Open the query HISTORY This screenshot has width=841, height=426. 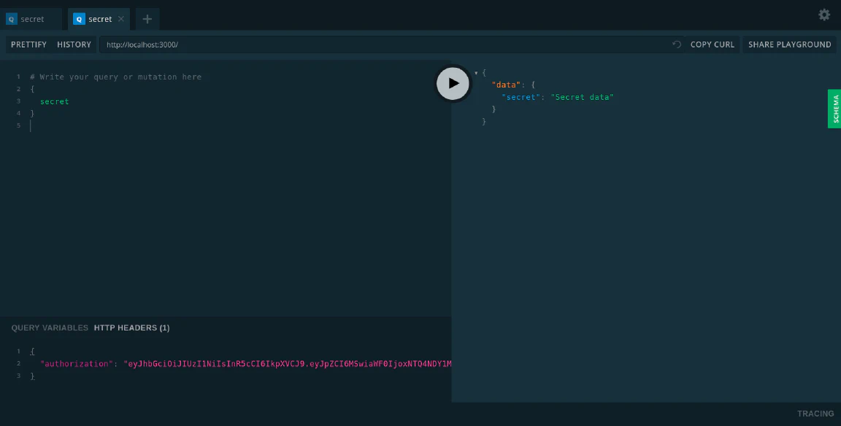74,44
